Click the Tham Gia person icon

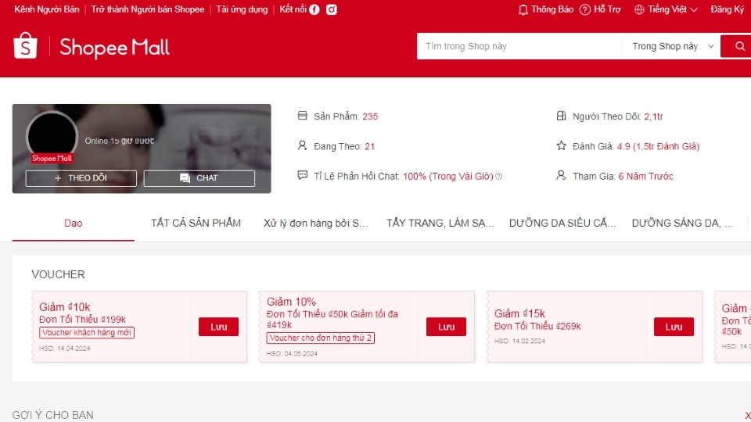pyautogui.click(x=562, y=175)
